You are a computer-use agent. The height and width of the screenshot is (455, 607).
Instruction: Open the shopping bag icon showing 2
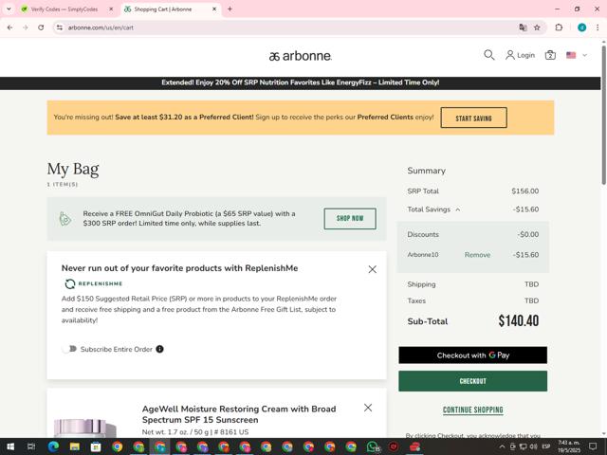point(550,55)
